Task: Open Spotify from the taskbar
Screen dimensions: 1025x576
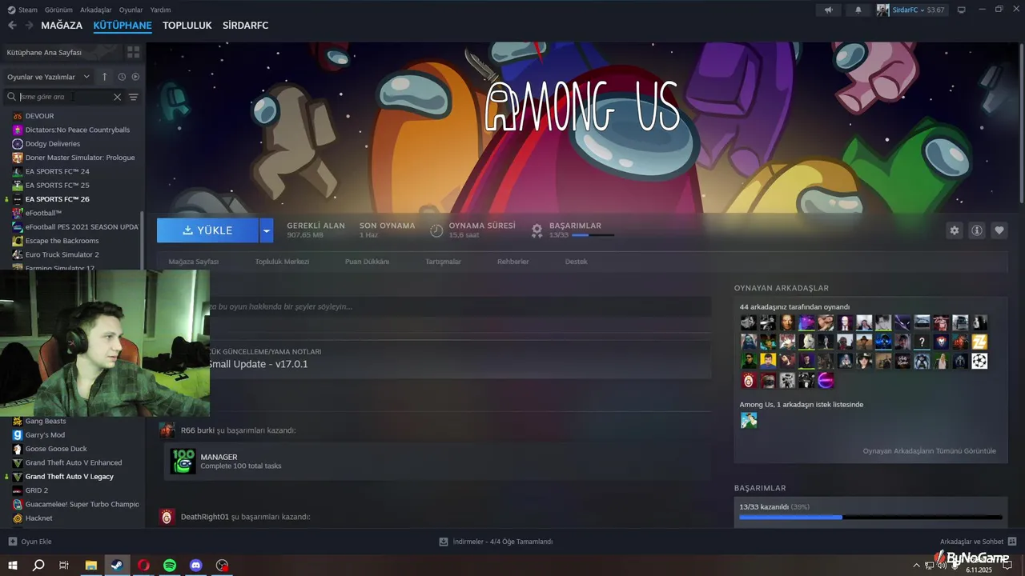Action: point(170,565)
